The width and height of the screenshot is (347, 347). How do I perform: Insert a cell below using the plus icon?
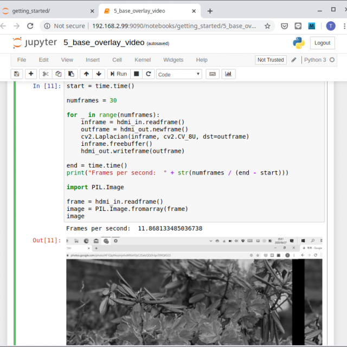click(x=31, y=74)
